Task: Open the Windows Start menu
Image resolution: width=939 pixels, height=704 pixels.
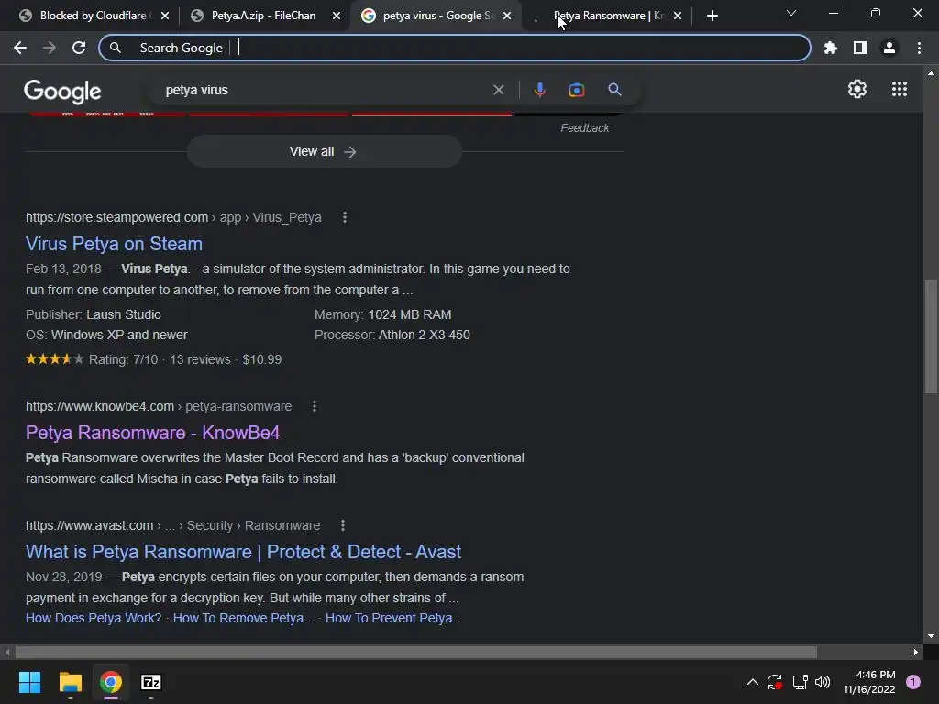Action: pyautogui.click(x=29, y=682)
